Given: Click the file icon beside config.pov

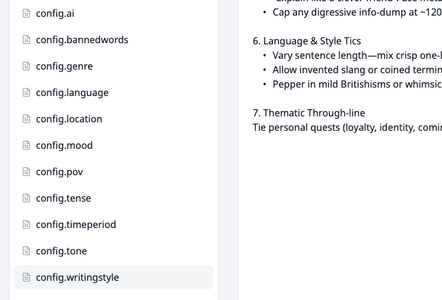Looking at the screenshot, I should coord(26,172).
